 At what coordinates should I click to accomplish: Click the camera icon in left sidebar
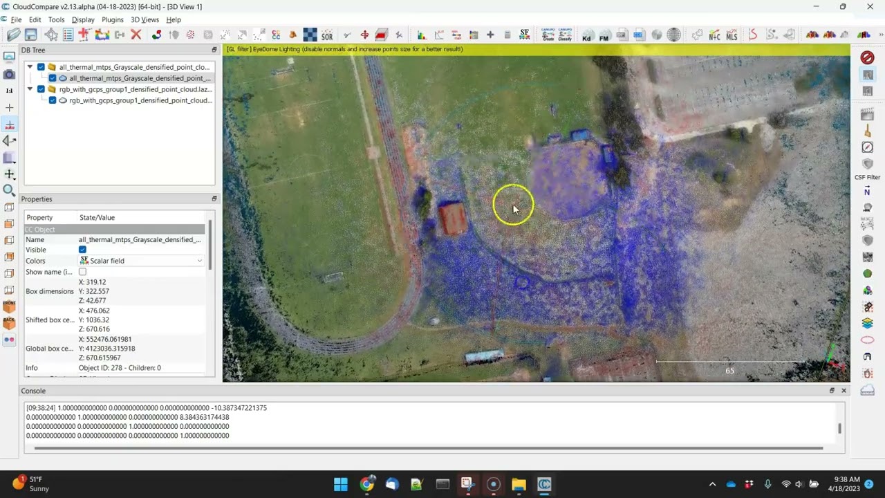pos(9,74)
